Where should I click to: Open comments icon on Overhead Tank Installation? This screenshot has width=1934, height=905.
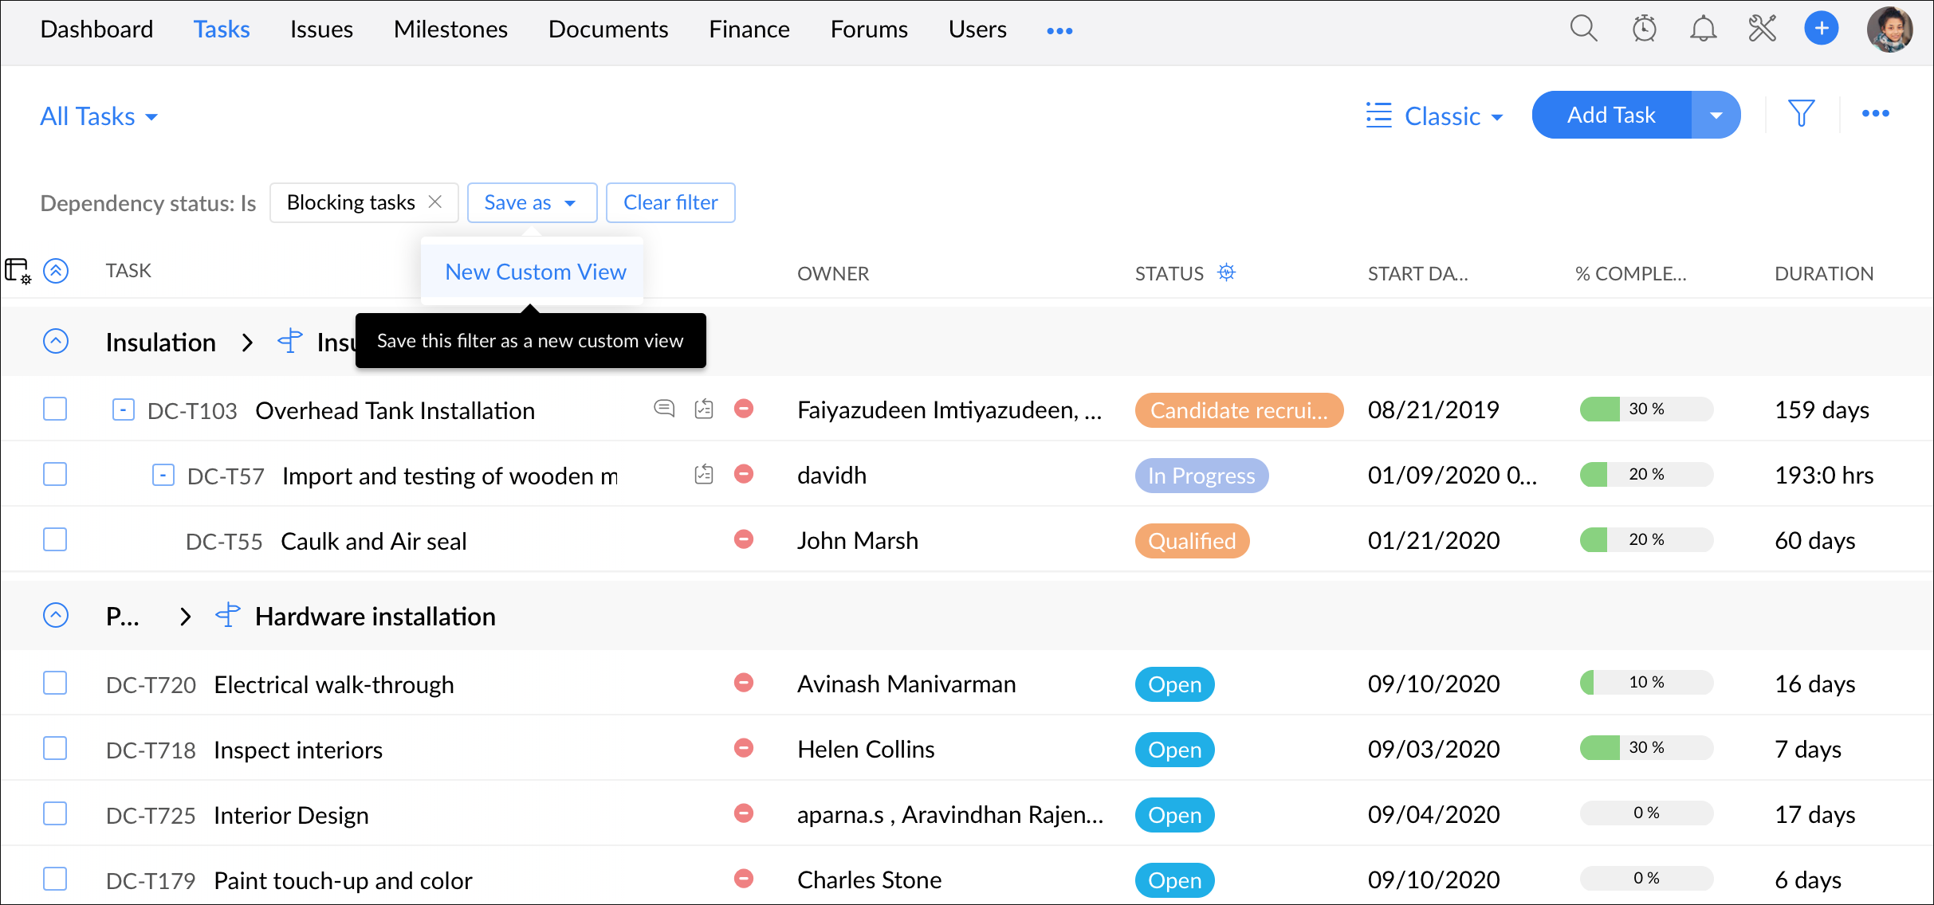coord(663,409)
